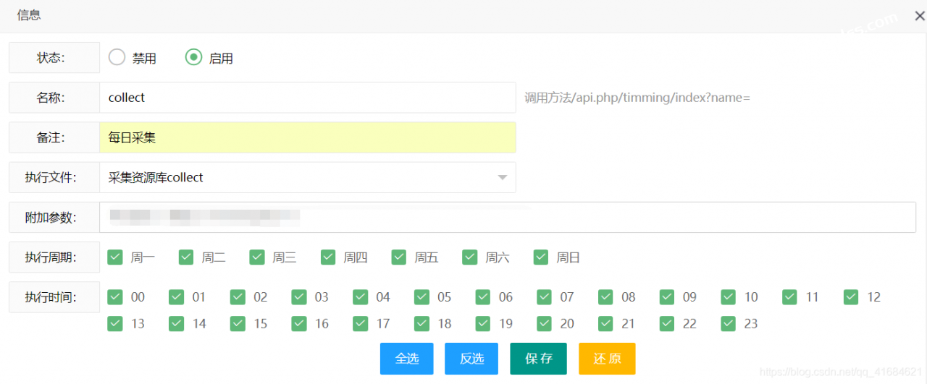This screenshot has width=927, height=384.
Task: Click the yellow 还原 button
Action: [x=607, y=359]
